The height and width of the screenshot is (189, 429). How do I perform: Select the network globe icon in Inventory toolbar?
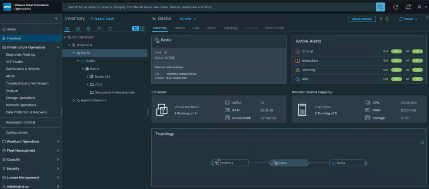click(88, 28)
